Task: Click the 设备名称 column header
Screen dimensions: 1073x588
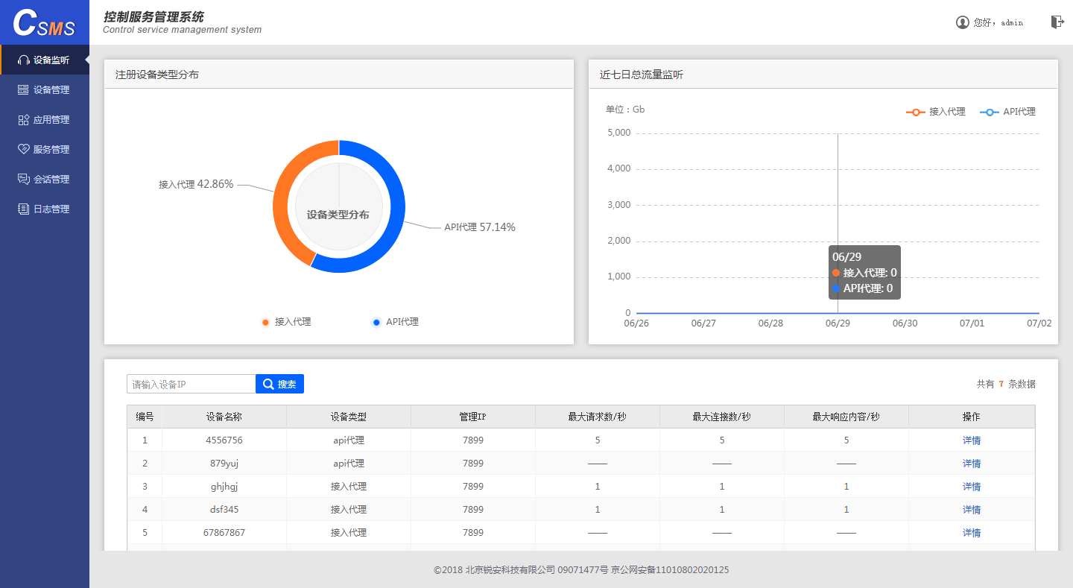Action: pyautogui.click(x=224, y=417)
